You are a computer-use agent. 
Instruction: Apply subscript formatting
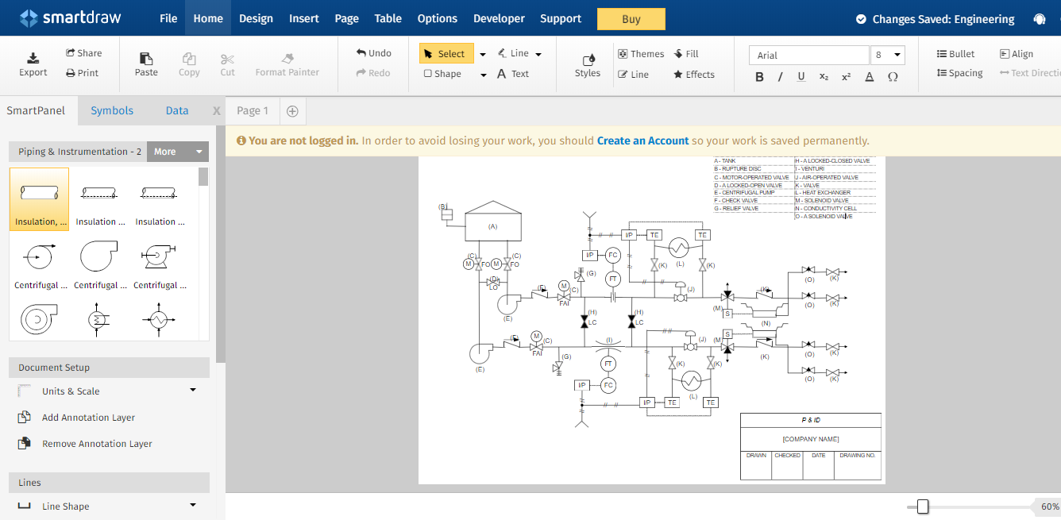pos(824,77)
